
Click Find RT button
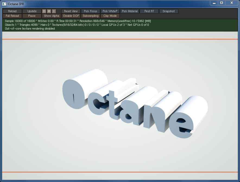(149, 11)
